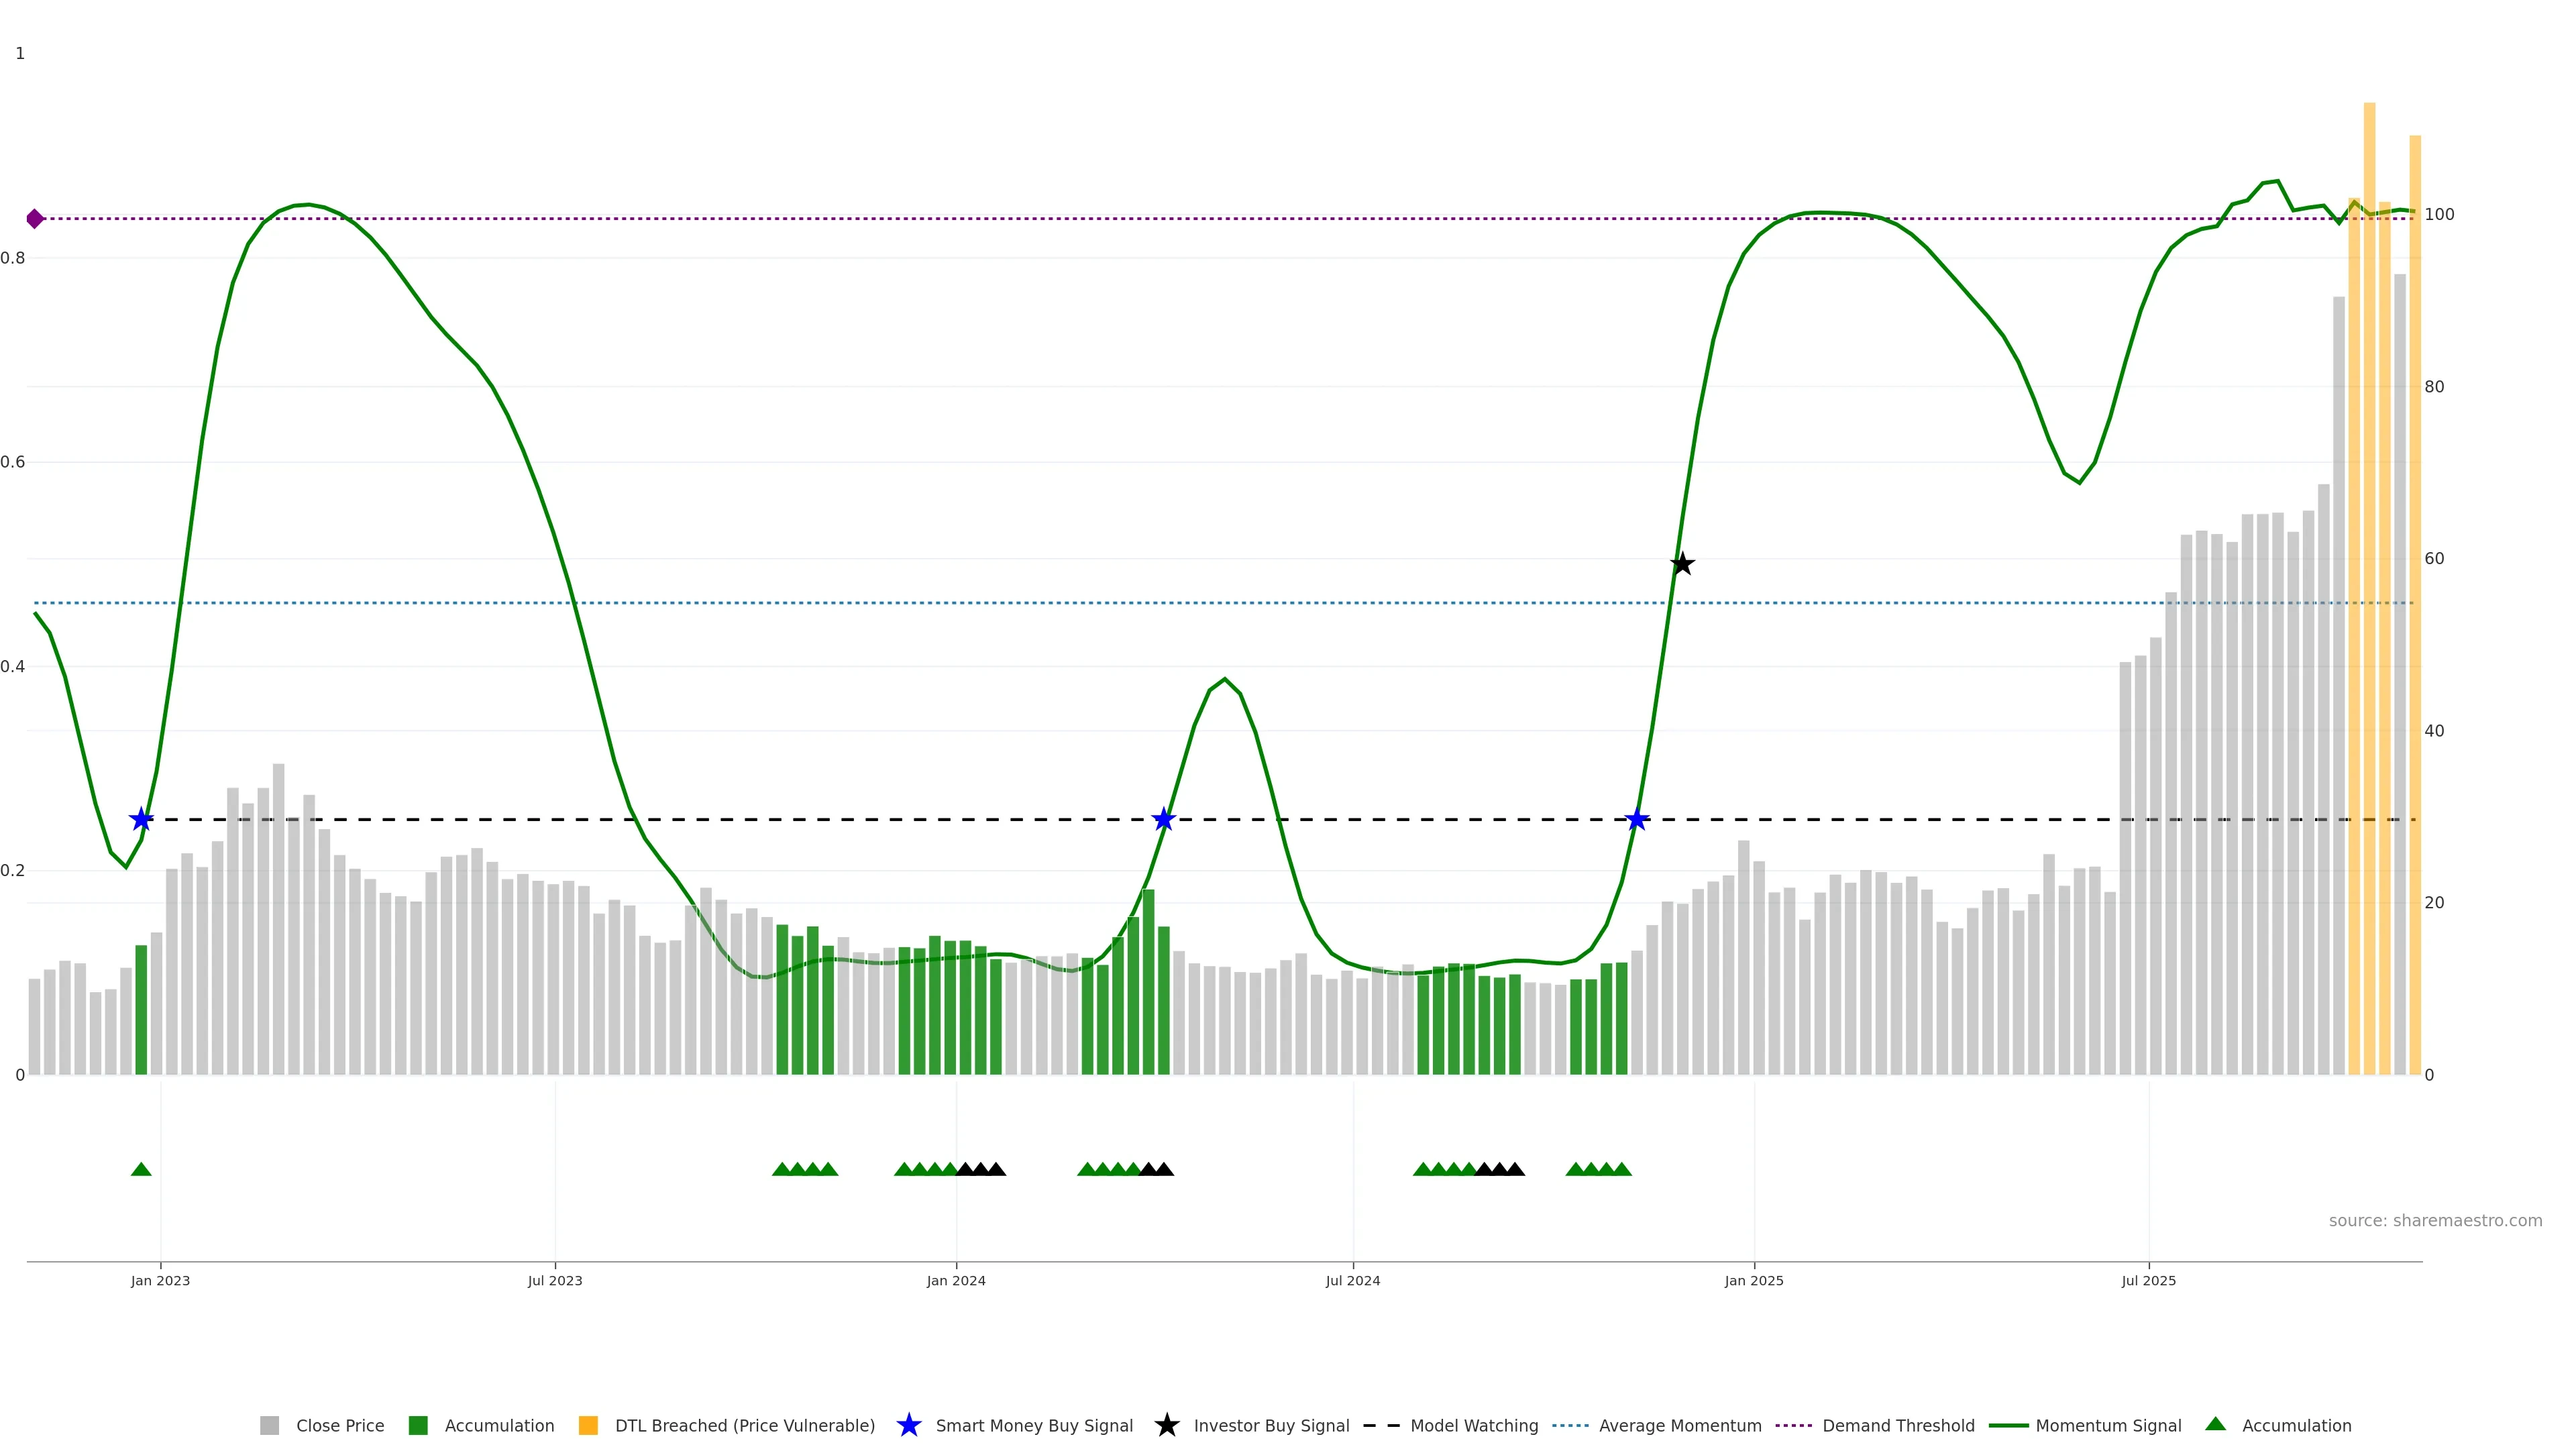The width and height of the screenshot is (2576, 1449).
Task: Click the purple diamond Demand Threshold marker
Action: pos(35,219)
